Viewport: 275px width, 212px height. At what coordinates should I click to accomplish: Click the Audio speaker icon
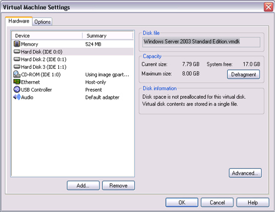(17, 97)
